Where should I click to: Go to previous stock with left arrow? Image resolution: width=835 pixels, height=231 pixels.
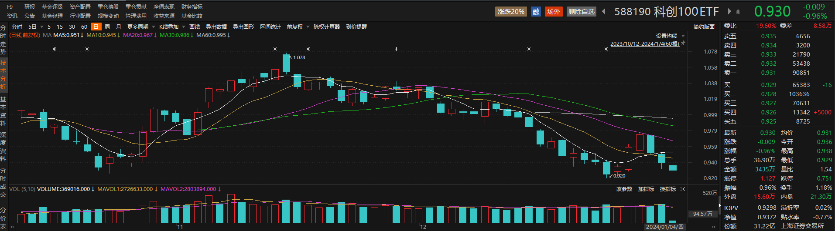point(604,12)
